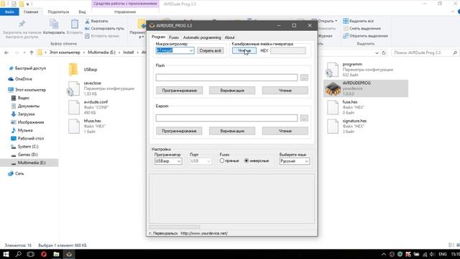Click the Eeprom file path field

226,118
